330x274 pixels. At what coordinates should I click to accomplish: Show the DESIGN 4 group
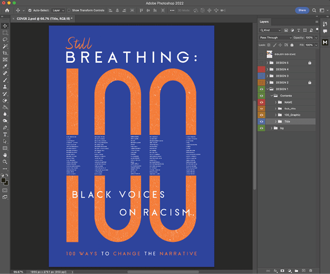pos(261,69)
